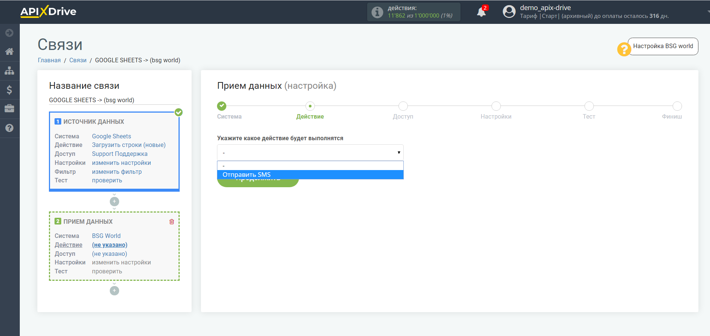Screen dimensions: 710x336
Task: Go to Главная breadcrumb
Action: click(49, 60)
